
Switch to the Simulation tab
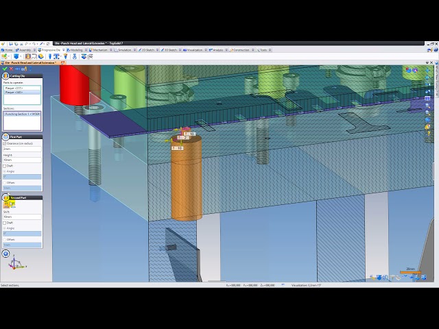click(124, 50)
